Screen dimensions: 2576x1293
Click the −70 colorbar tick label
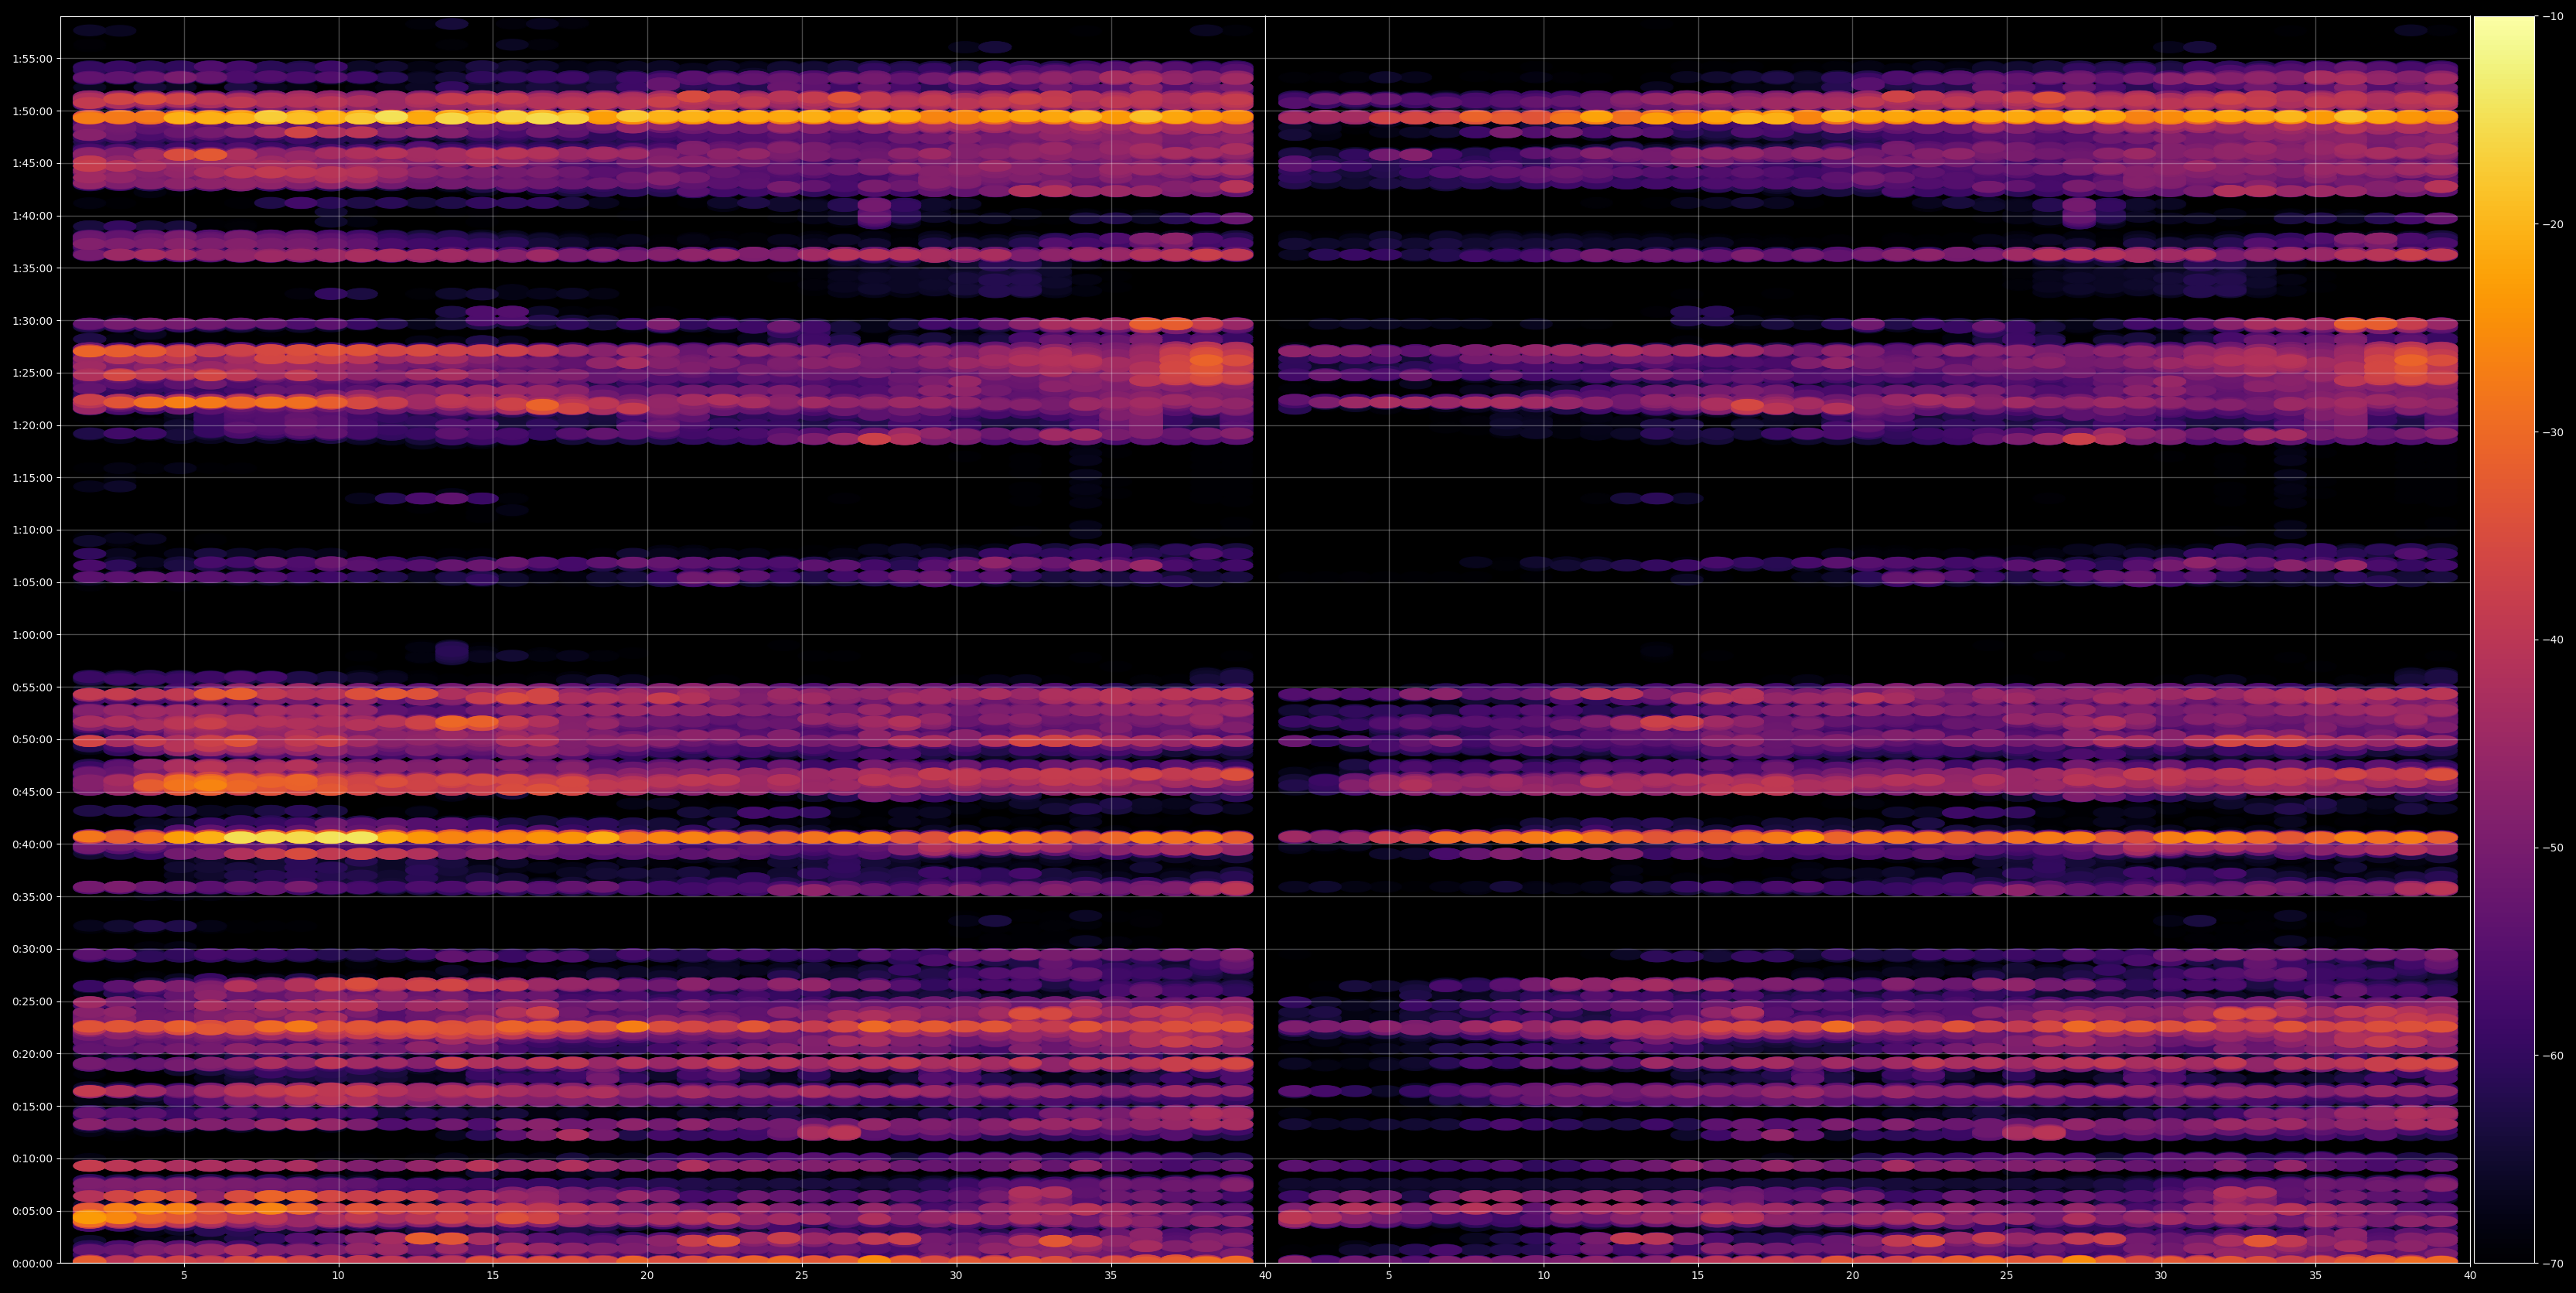click(2552, 1264)
